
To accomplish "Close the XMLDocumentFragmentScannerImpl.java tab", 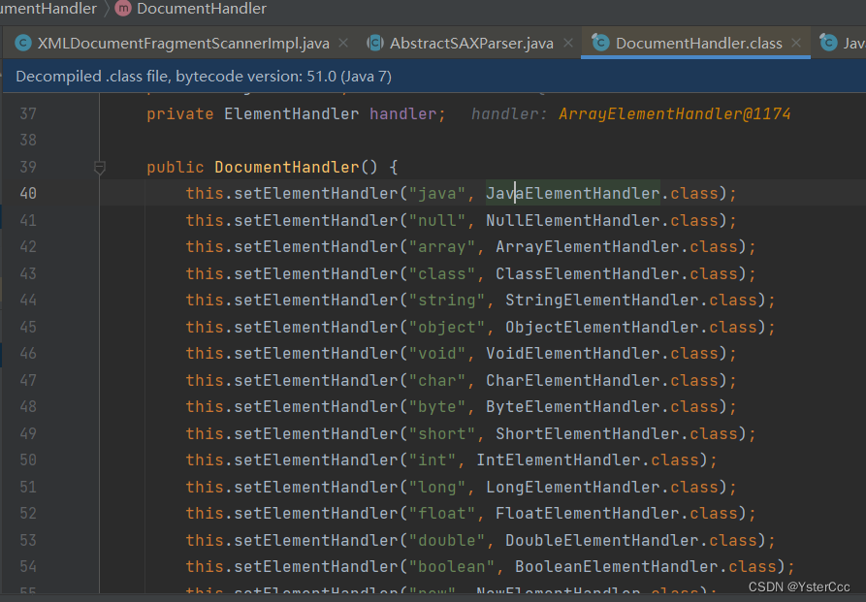I will (343, 43).
